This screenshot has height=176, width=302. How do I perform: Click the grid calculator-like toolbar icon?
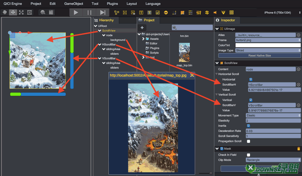51,13
